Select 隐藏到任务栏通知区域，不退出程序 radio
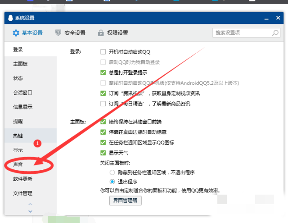Image resolution: width=288 pixels, height=223 pixels. coord(112,173)
